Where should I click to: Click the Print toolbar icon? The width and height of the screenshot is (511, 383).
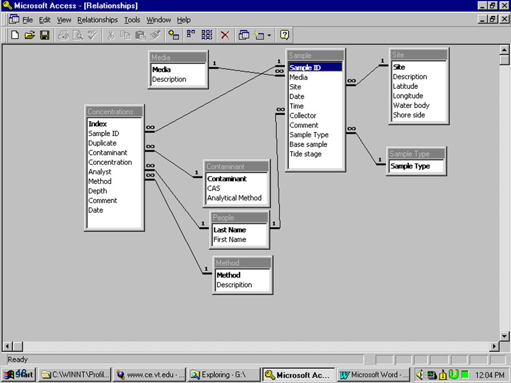coord(63,35)
